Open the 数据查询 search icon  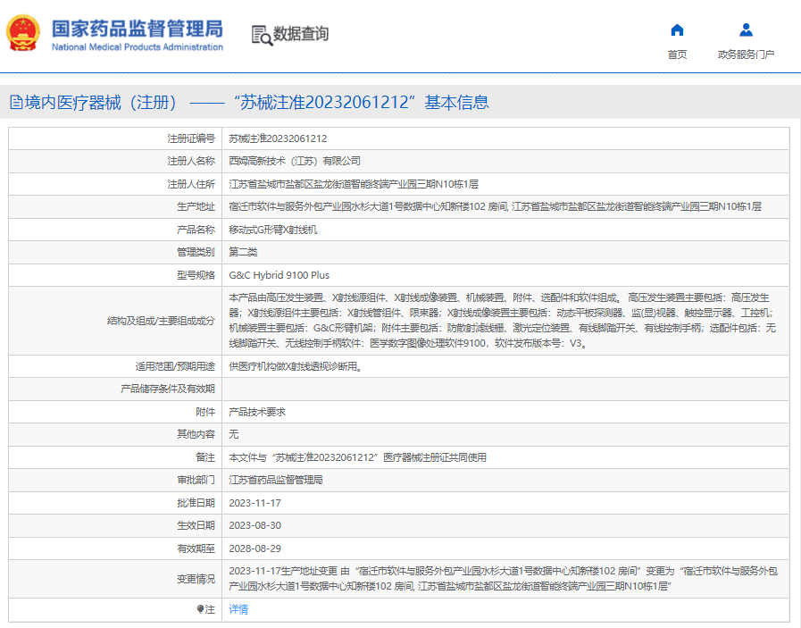click(262, 35)
